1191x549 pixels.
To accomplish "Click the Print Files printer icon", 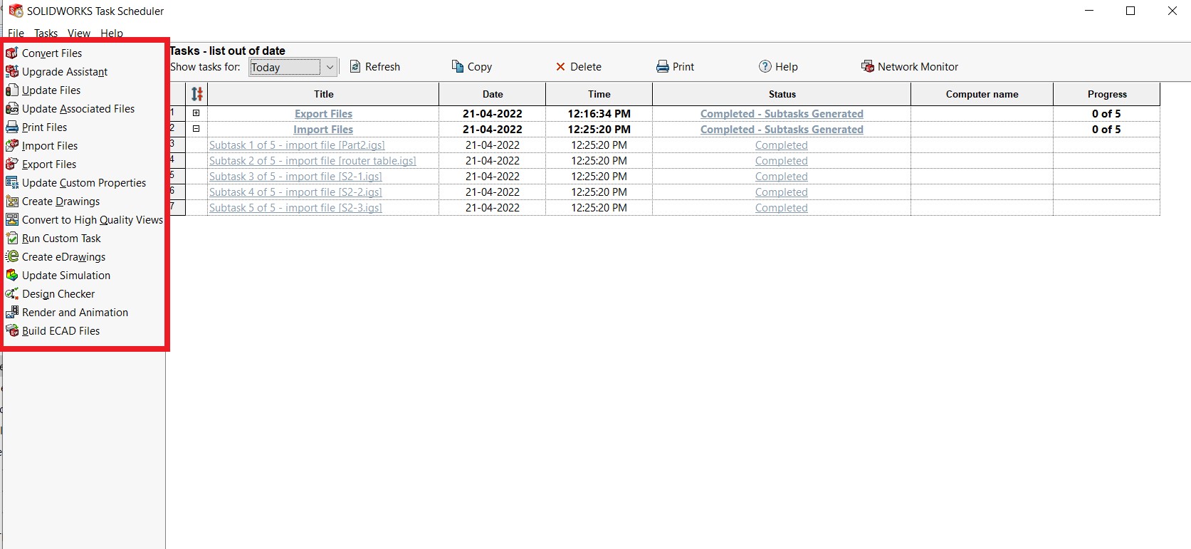I will (x=12, y=127).
